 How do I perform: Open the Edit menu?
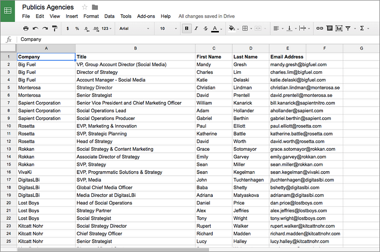(x=40, y=16)
